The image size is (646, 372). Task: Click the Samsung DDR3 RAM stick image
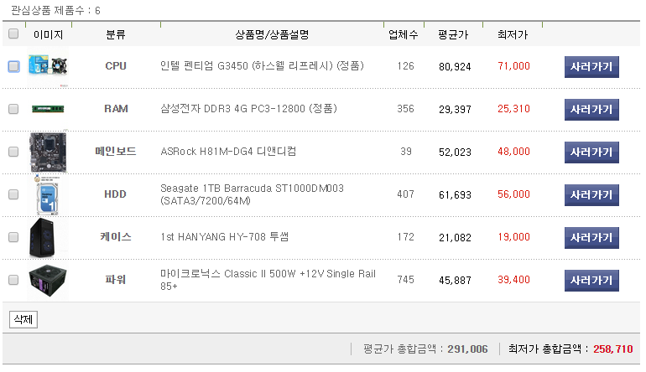(48, 109)
